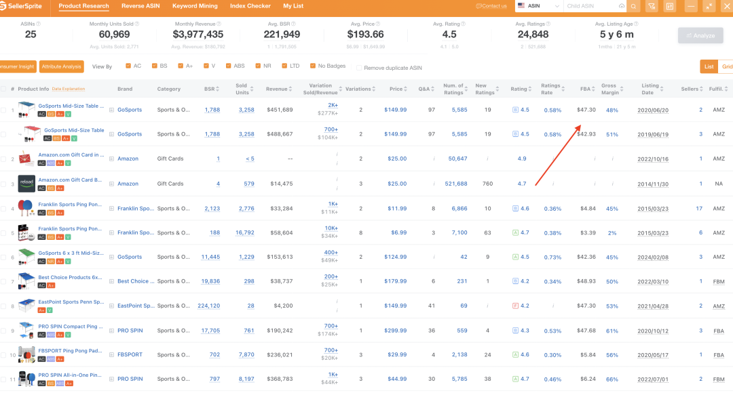733x393 pixels.
Task: Click rating grade badge for FBSPORT row
Action: point(515,355)
